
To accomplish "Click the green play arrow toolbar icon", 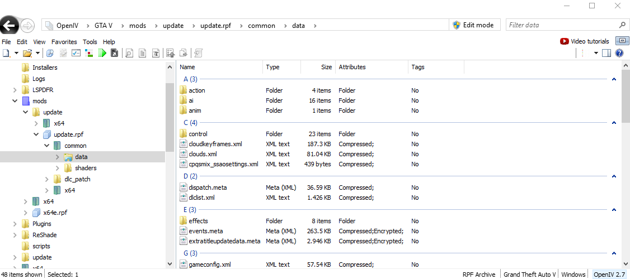I will [x=102, y=53].
